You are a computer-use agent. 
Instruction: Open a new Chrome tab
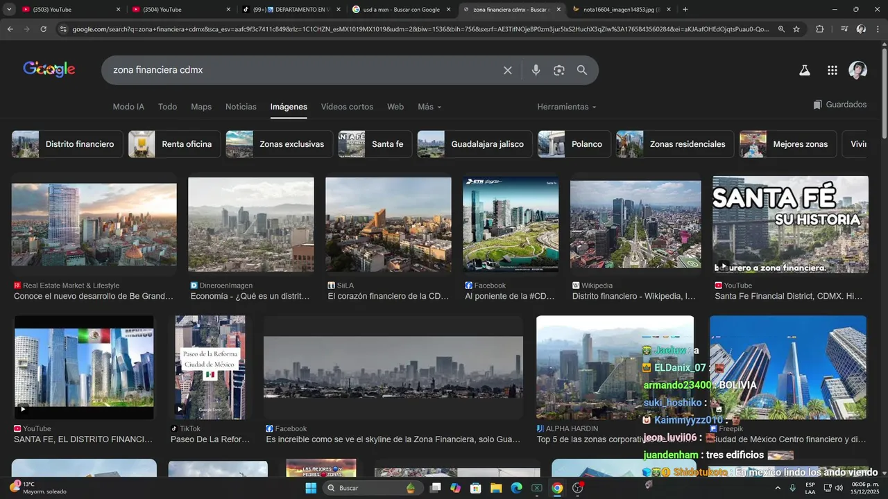coord(685,10)
